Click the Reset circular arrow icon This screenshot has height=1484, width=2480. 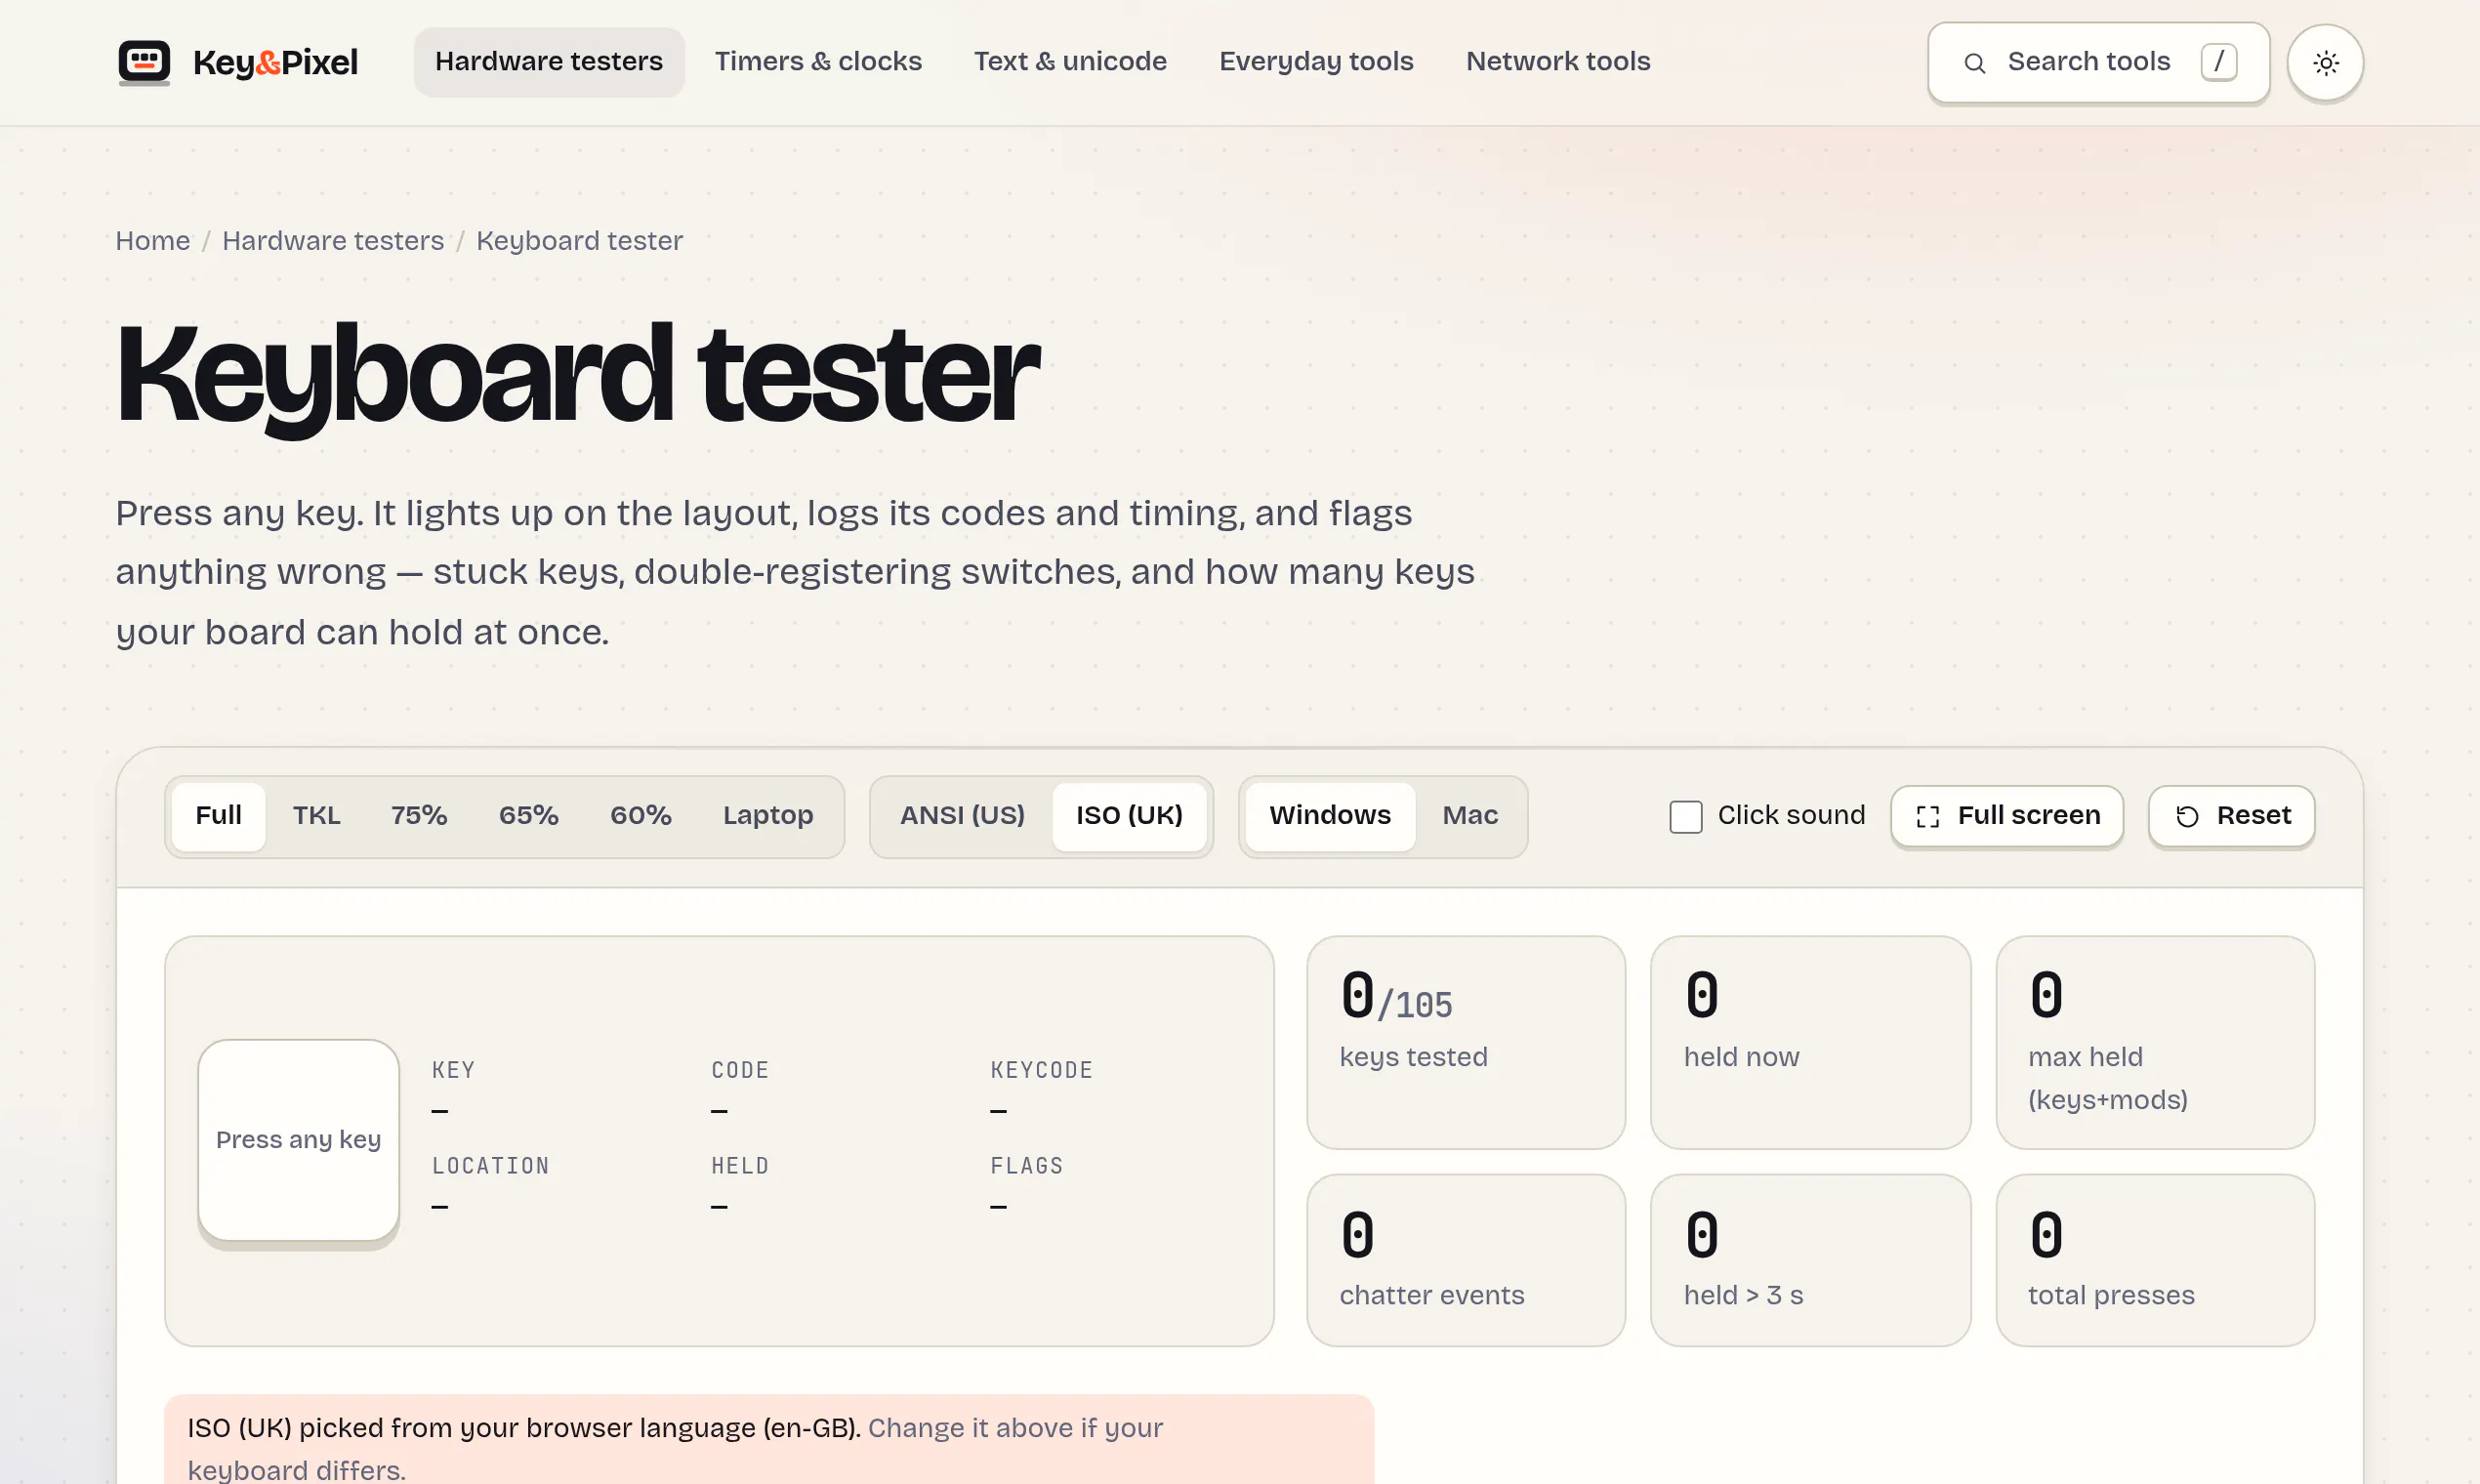[x=2187, y=816]
